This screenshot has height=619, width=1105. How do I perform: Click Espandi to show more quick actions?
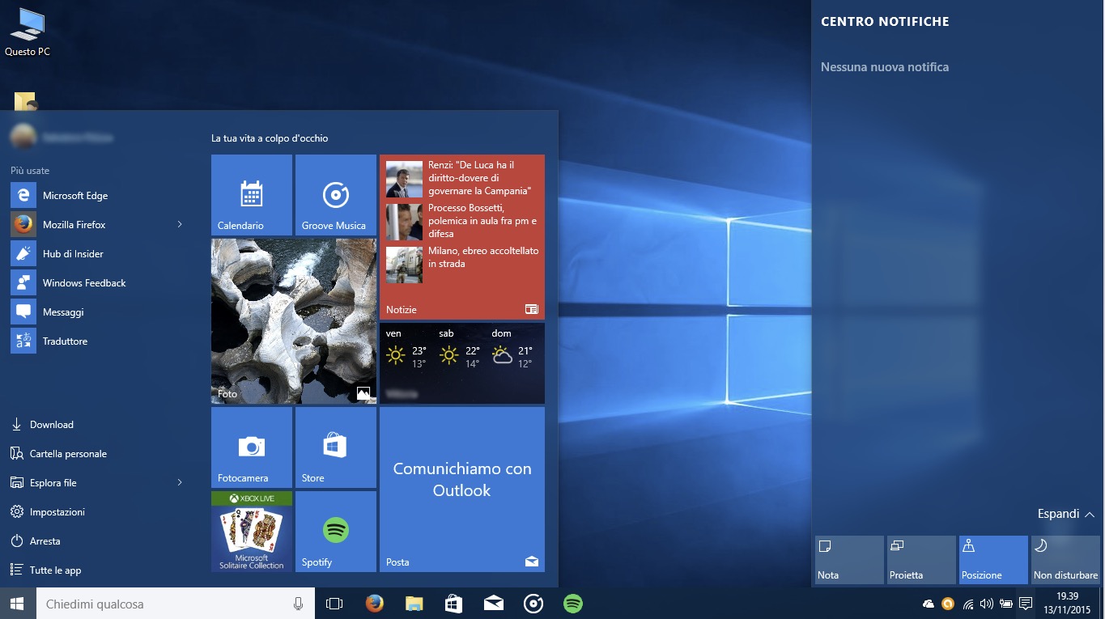1065,514
